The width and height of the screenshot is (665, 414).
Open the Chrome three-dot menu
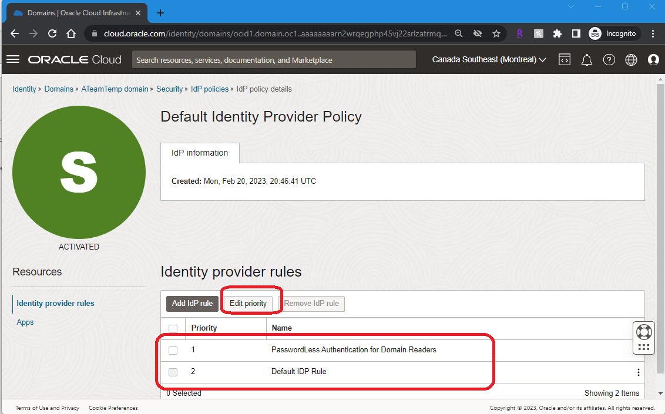point(653,33)
